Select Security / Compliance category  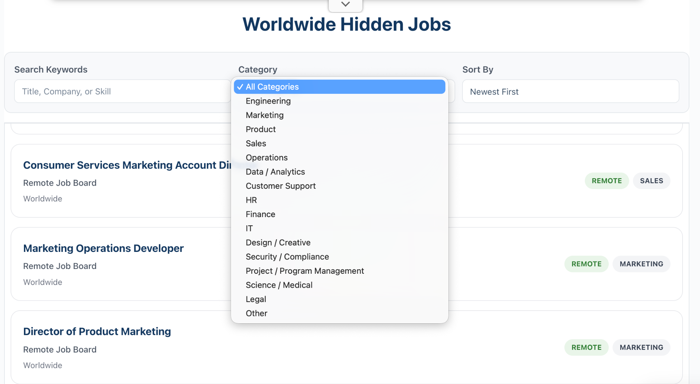339,257
